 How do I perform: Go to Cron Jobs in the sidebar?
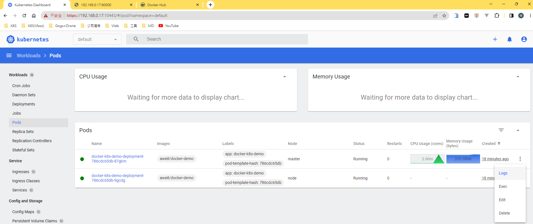click(21, 86)
